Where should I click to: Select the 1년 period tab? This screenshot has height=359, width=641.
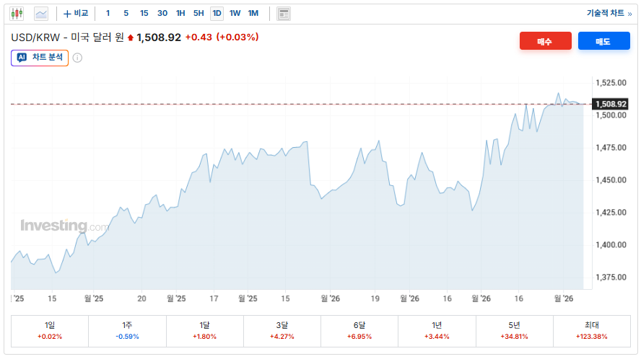coord(437,330)
